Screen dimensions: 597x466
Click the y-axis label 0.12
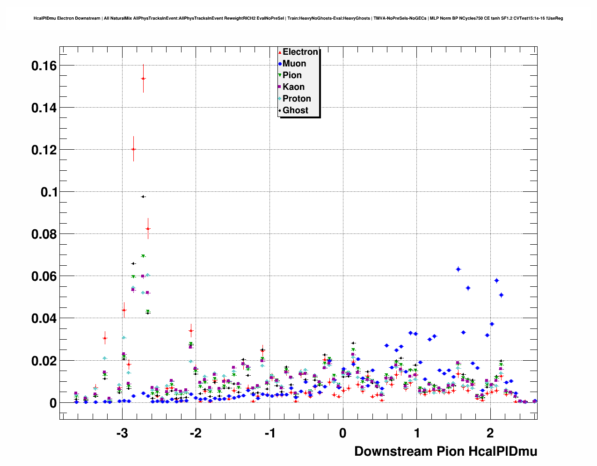(x=44, y=150)
